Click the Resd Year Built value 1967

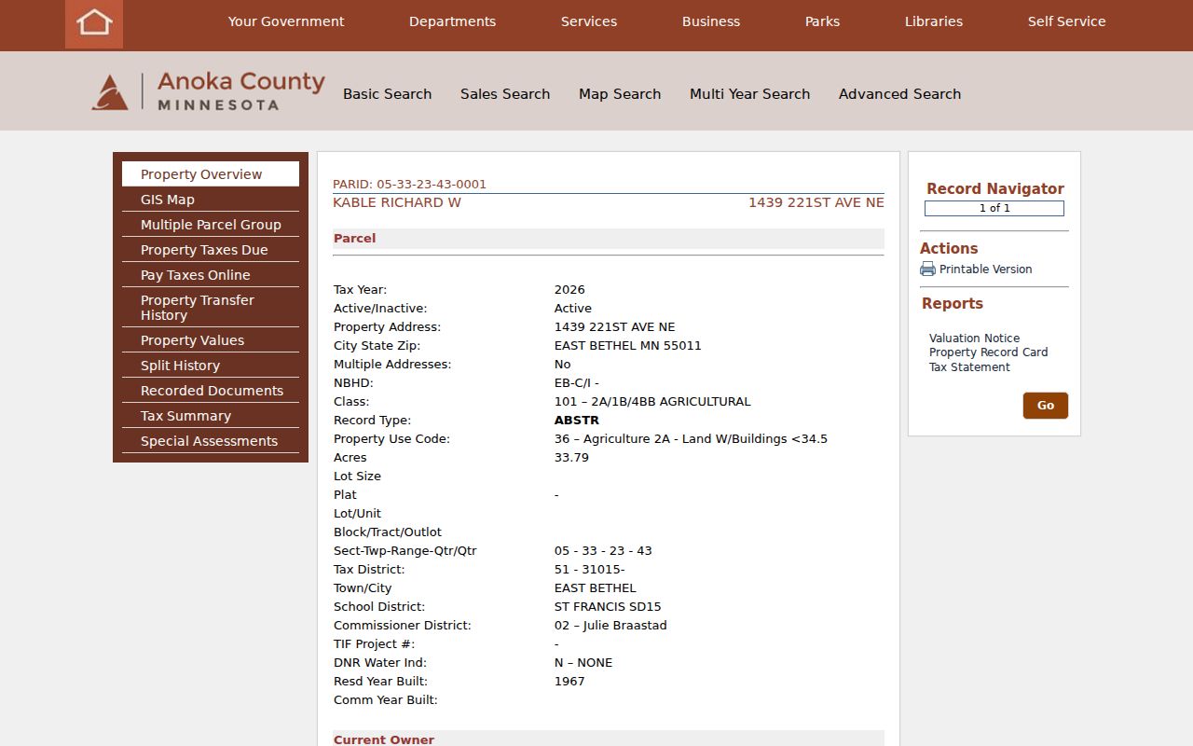point(569,682)
